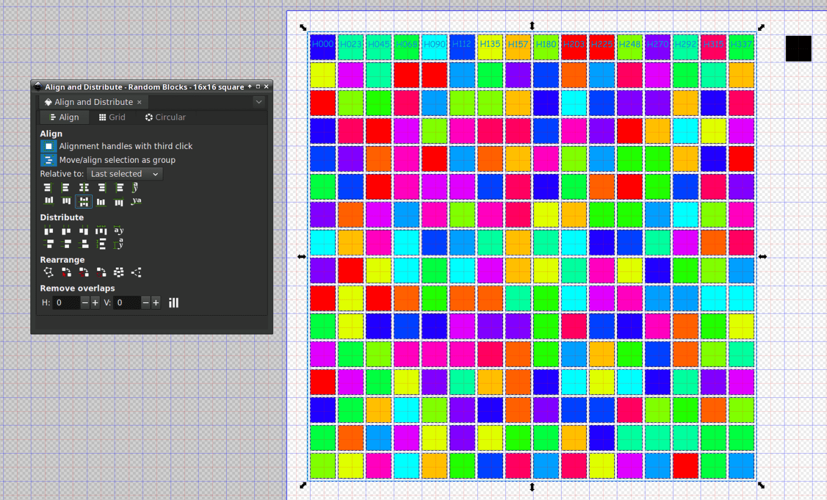The image size is (827, 500).
Task: Toggle move/align selection as group
Action: (x=49, y=159)
